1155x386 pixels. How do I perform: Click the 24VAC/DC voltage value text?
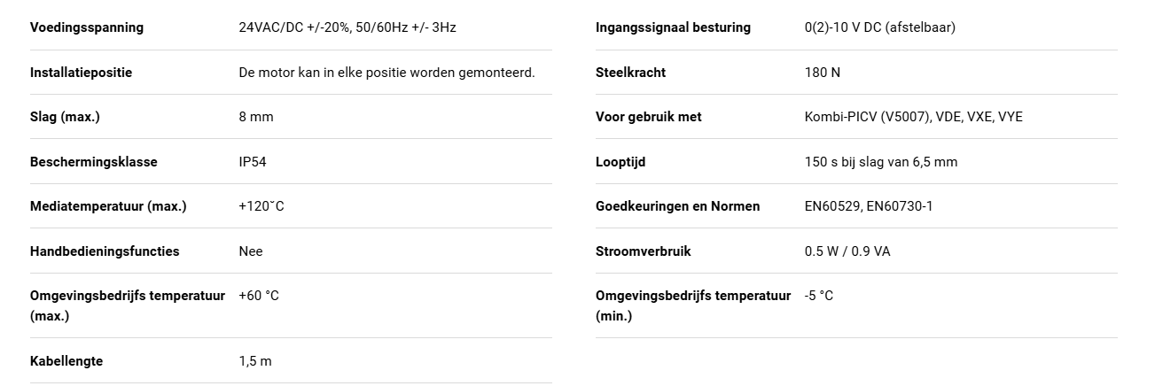(347, 27)
